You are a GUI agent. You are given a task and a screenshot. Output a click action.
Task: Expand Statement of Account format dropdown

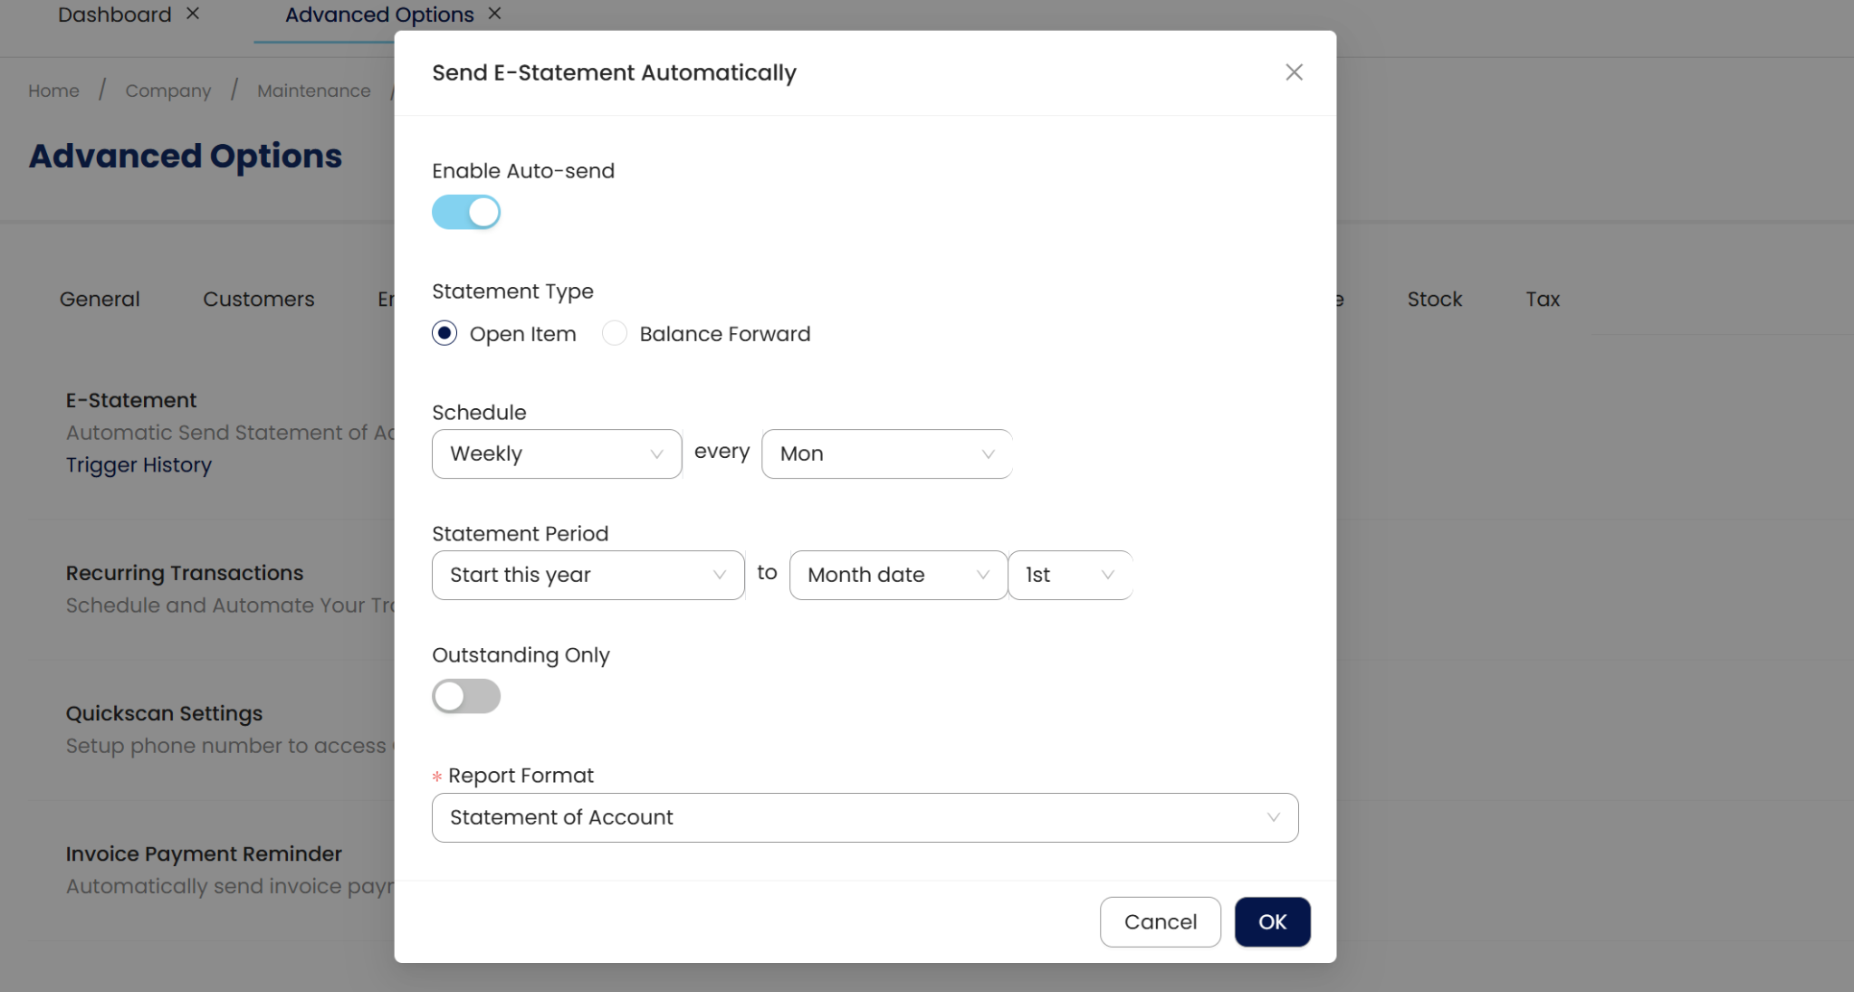[x=865, y=817]
